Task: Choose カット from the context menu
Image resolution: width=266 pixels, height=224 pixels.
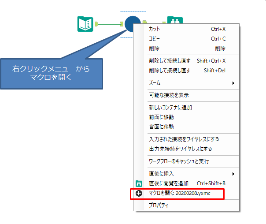Action: pos(155,29)
